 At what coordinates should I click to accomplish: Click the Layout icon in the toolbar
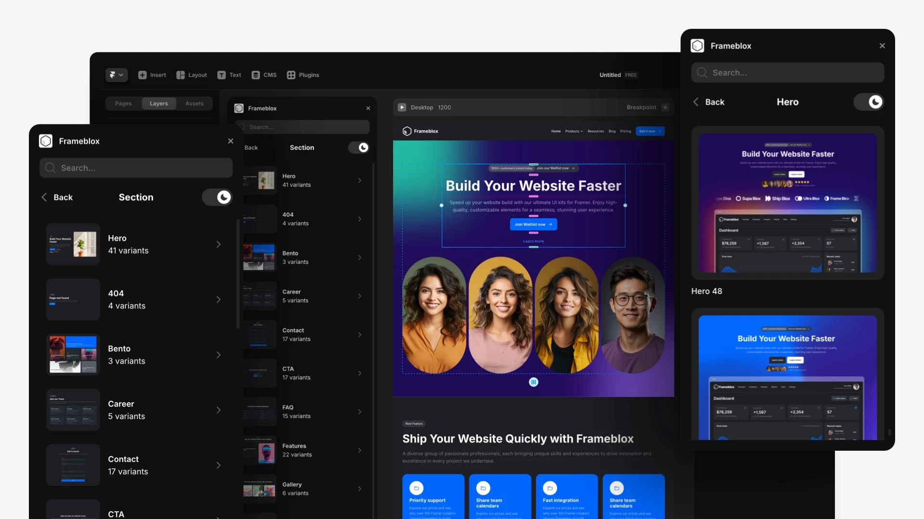180,75
